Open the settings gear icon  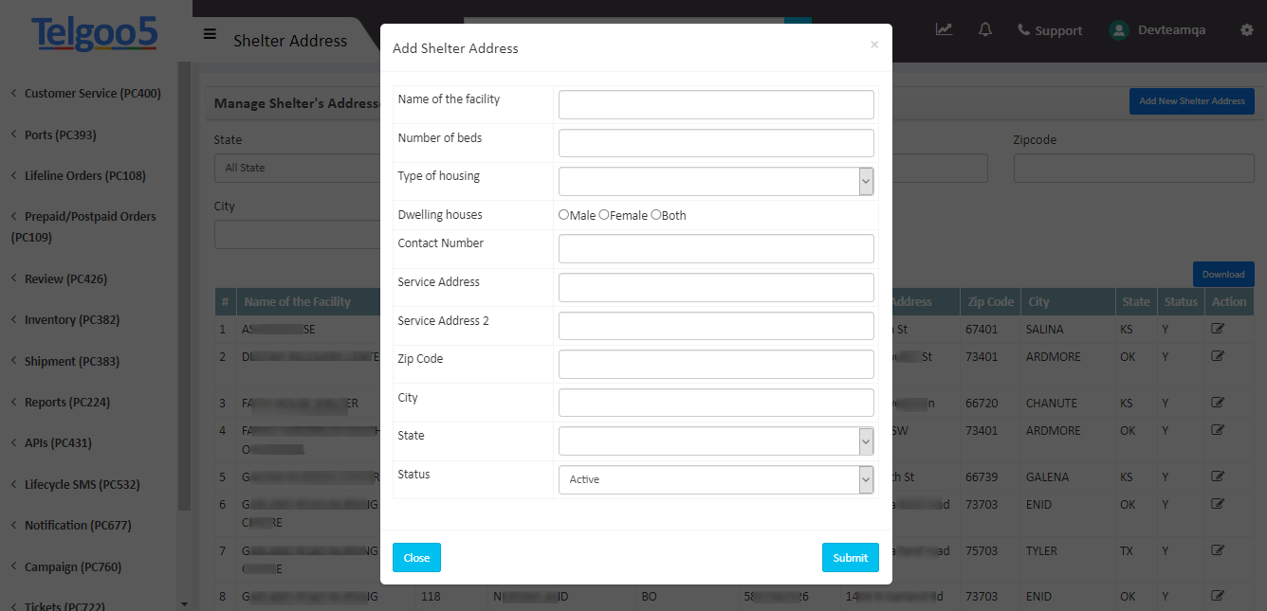coord(1245,29)
